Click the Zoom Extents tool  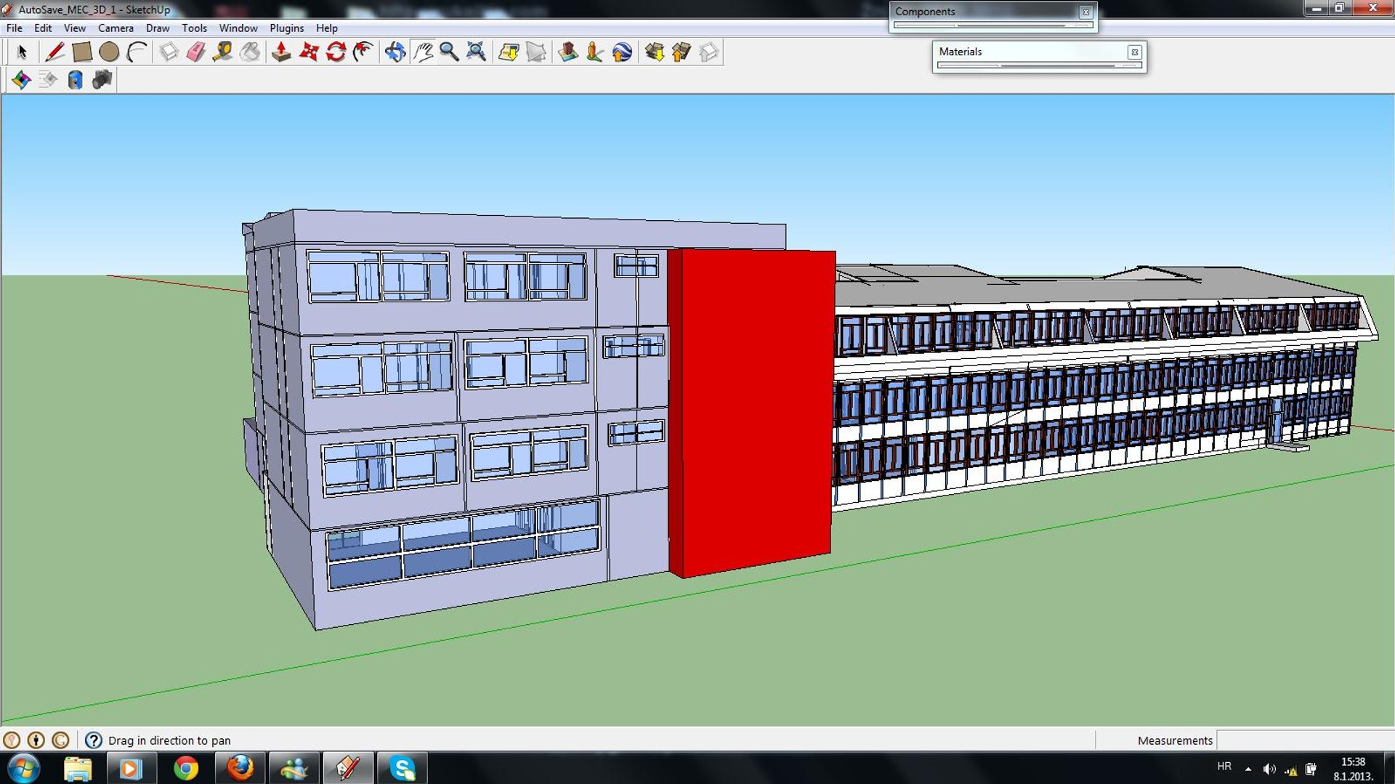pos(476,52)
